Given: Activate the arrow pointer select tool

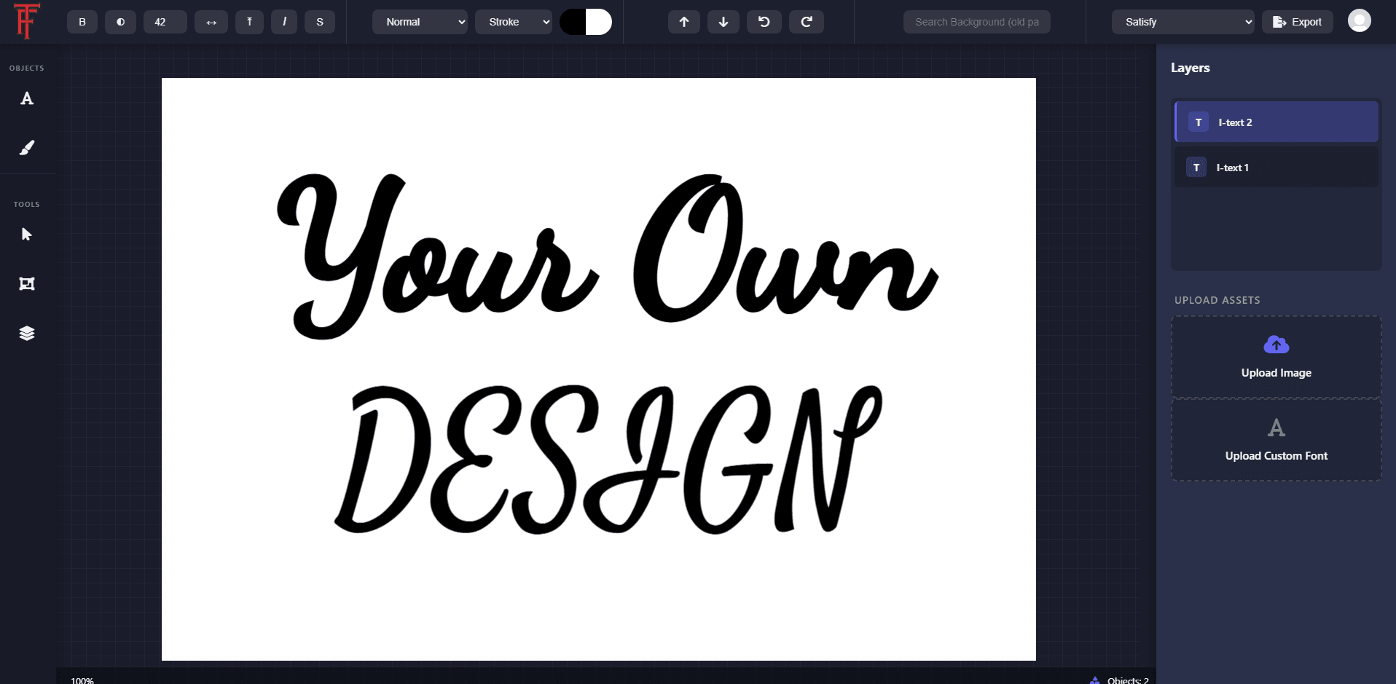Looking at the screenshot, I should 27,235.
